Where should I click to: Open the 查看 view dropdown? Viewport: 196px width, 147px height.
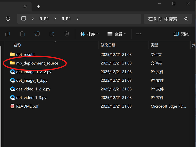117,34
